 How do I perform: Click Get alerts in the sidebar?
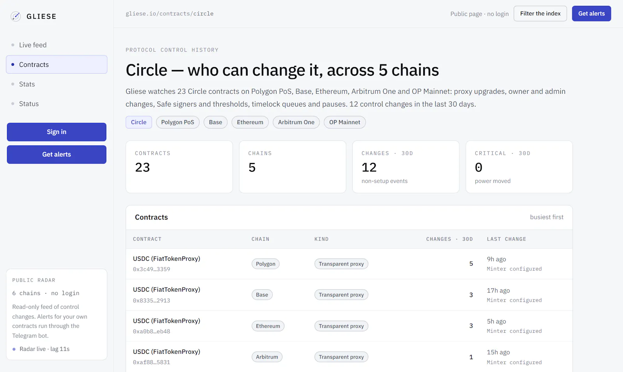pyautogui.click(x=56, y=154)
